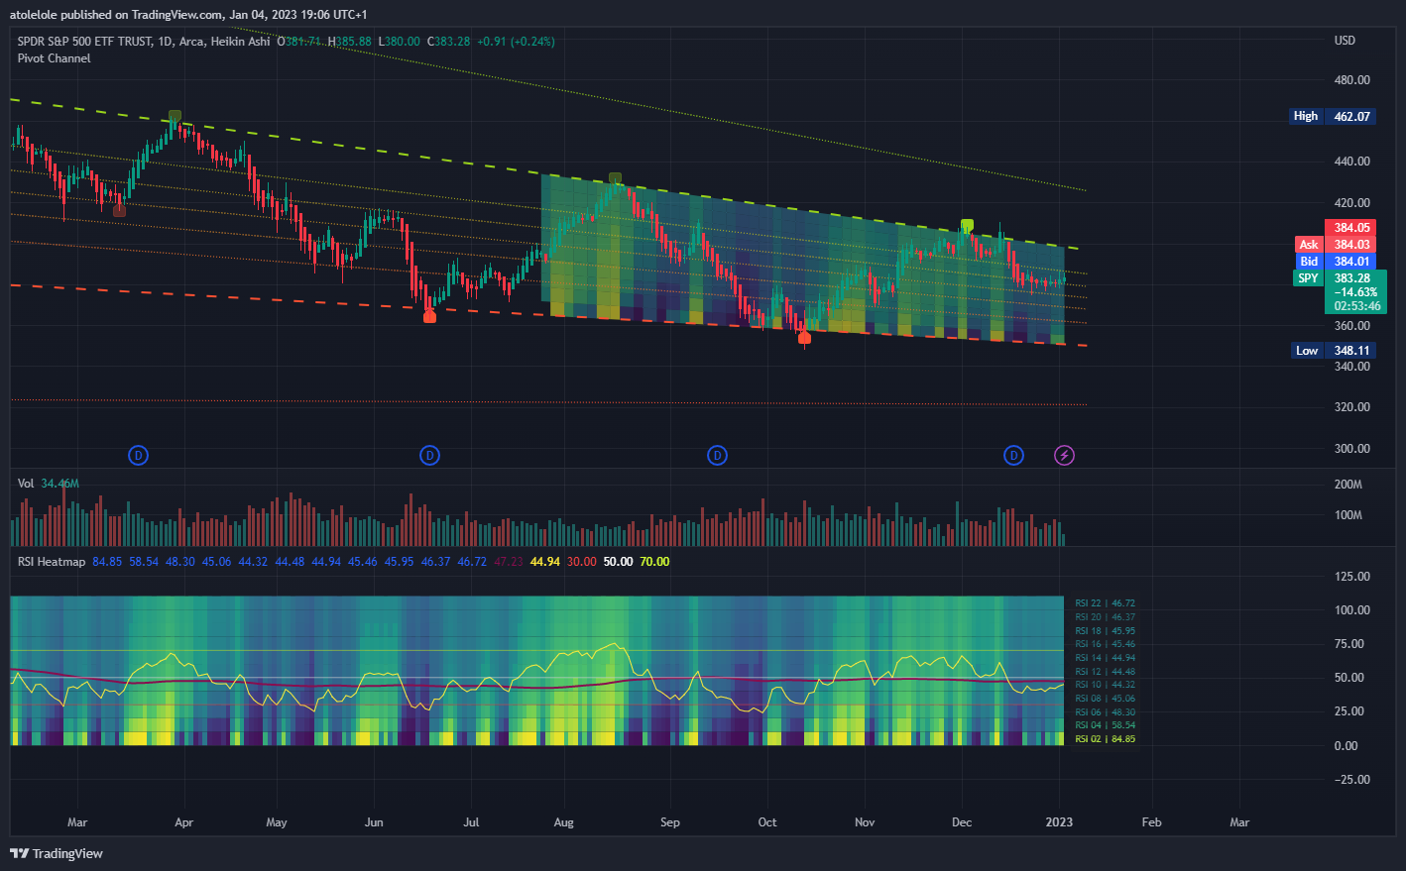1406x871 pixels.
Task: Click the RSI Heatmap indicator label
Action: [52, 562]
